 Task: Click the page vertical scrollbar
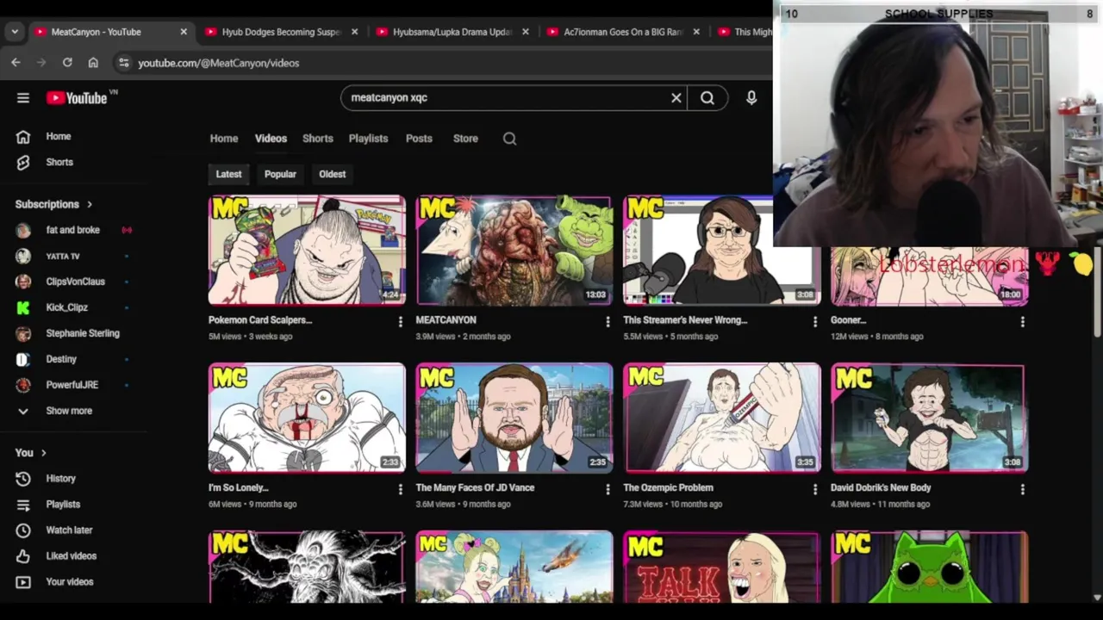[1097, 293]
